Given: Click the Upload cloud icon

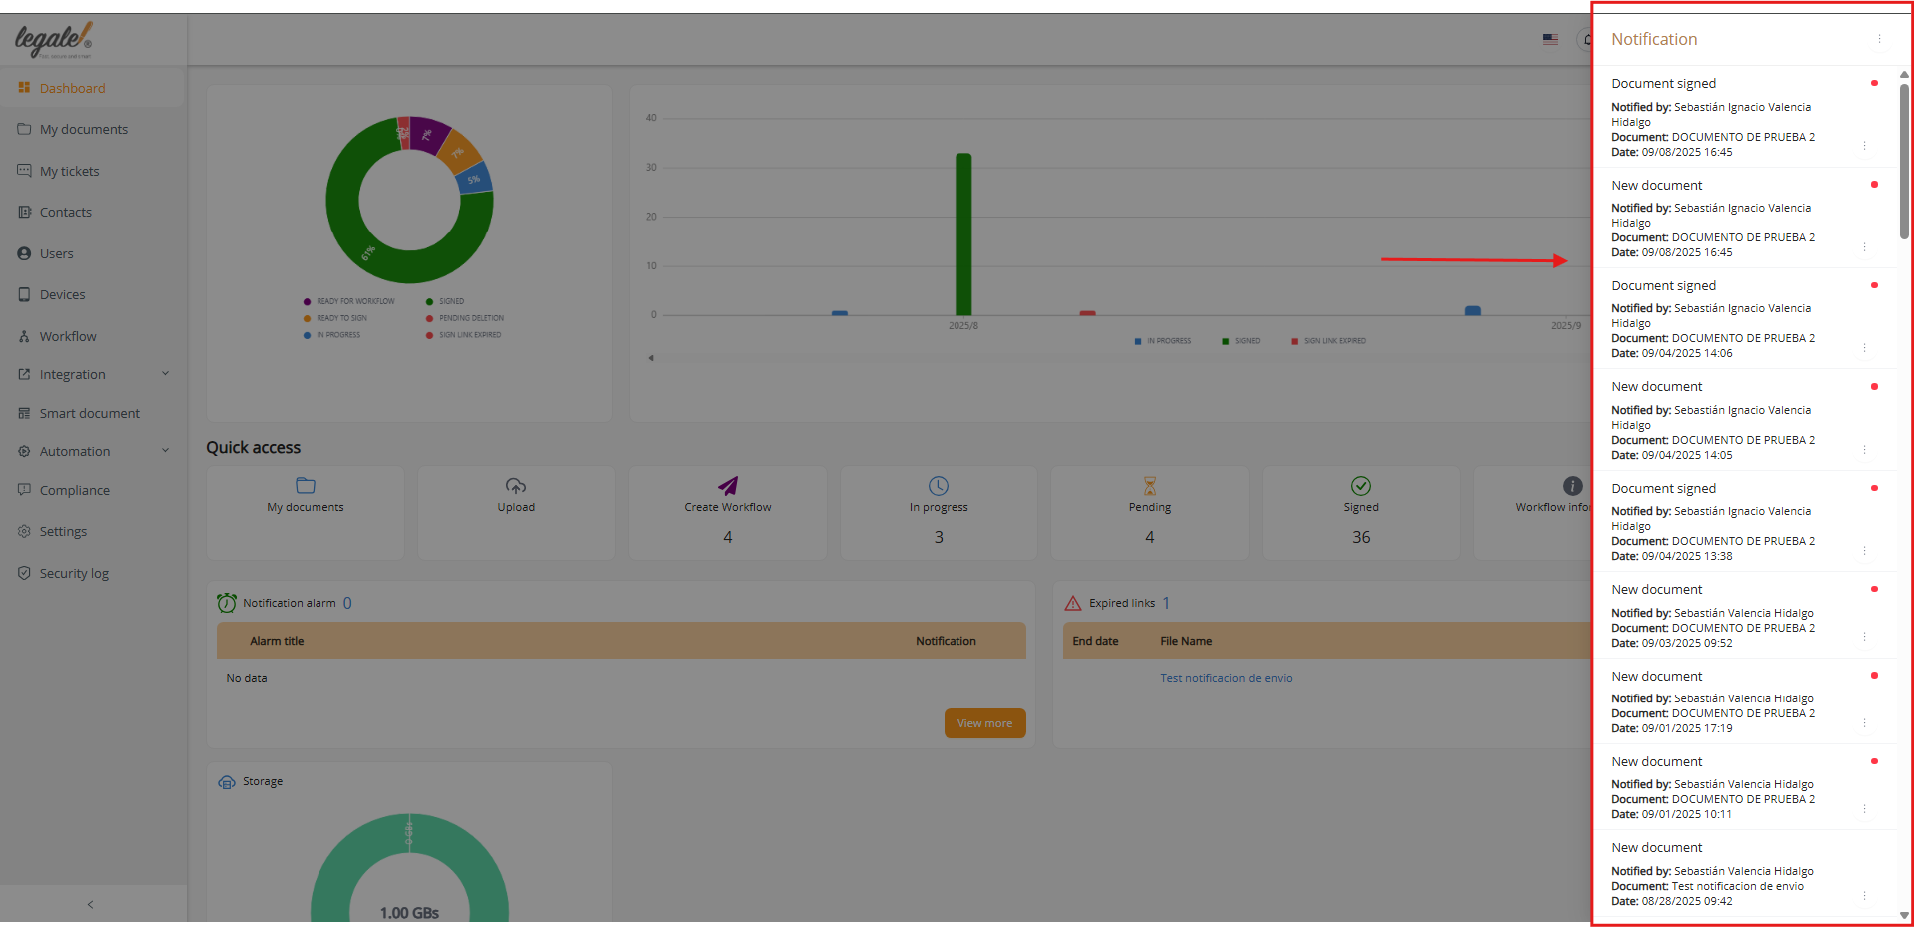Looking at the screenshot, I should tap(516, 486).
